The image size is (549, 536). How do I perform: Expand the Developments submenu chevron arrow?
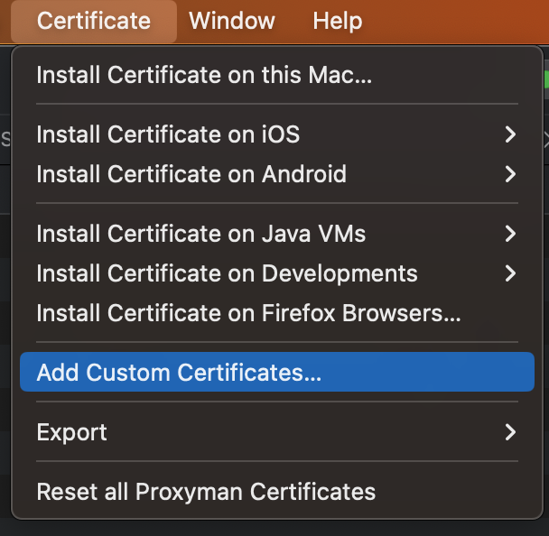(x=510, y=273)
